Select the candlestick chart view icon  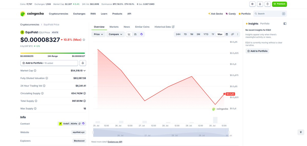tap(135, 34)
